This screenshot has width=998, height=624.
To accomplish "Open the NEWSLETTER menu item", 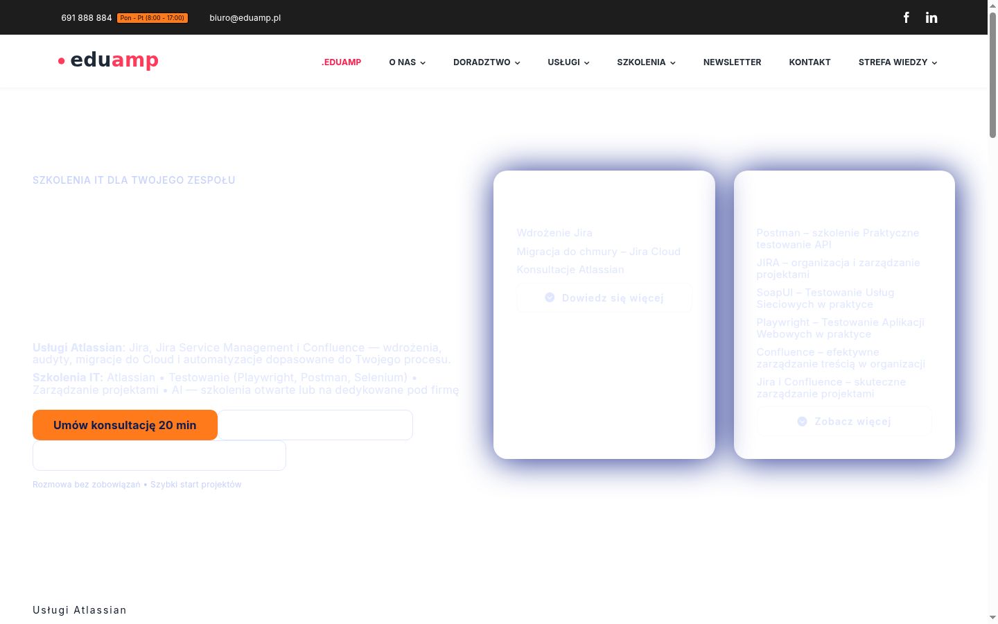I will click(732, 62).
